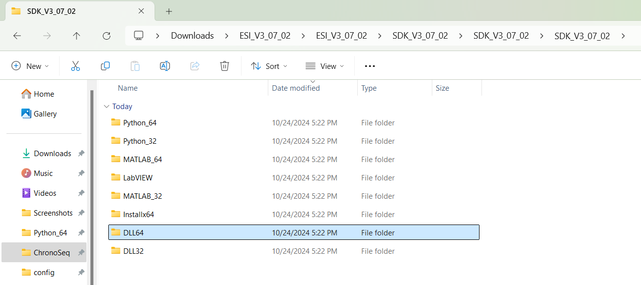The height and width of the screenshot is (285, 641).
Task: Click the Cut scissors icon
Action: tap(76, 66)
